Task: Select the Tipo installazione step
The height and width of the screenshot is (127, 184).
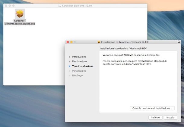Action: tap(83, 66)
